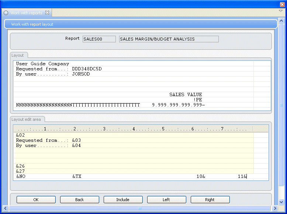Open the tab list dropdown arrow
The image size is (287, 214).
(x=281, y=11)
